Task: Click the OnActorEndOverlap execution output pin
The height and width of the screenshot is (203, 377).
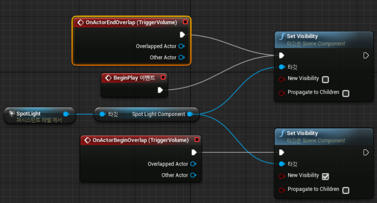Action: tap(182, 35)
